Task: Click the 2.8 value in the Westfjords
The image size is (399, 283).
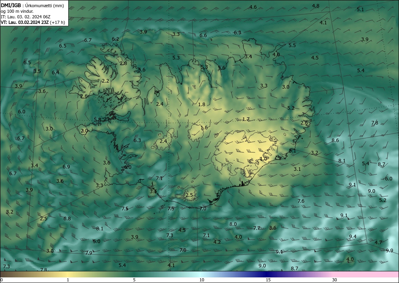Action: click(x=123, y=63)
